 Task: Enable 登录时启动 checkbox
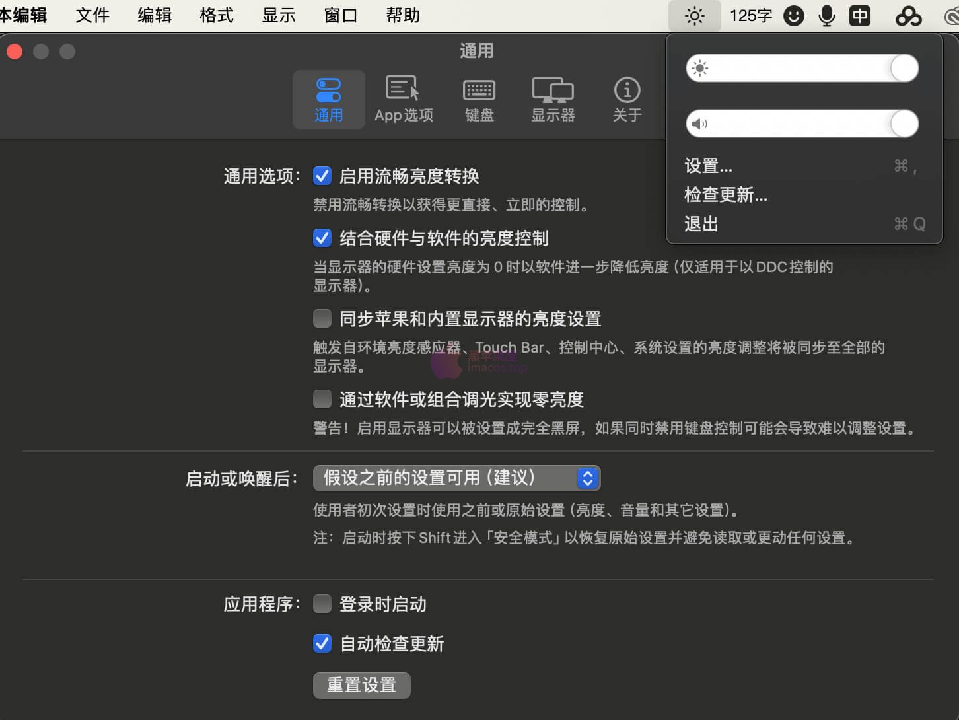[x=322, y=604]
